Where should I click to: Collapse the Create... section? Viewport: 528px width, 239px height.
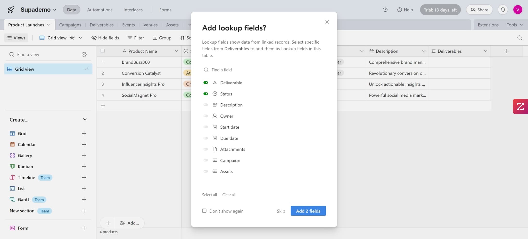coord(85,119)
